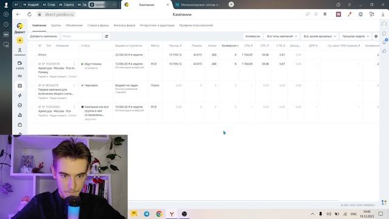
Task: Switch to the Ставки и фразы tab
Action: click(x=98, y=26)
